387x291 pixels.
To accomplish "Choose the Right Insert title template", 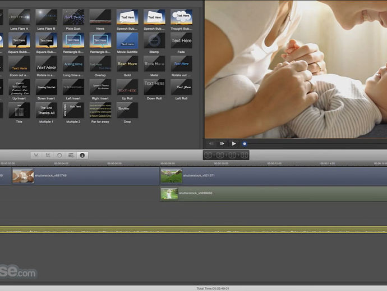I will pos(100,89).
